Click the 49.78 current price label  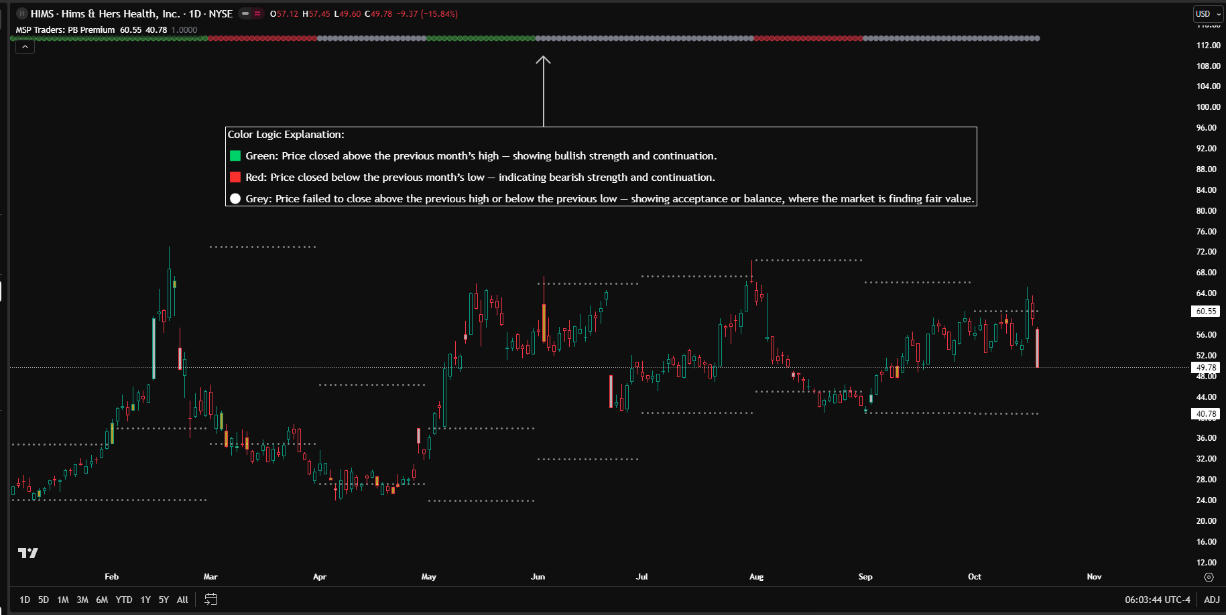tap(1206, 368)
